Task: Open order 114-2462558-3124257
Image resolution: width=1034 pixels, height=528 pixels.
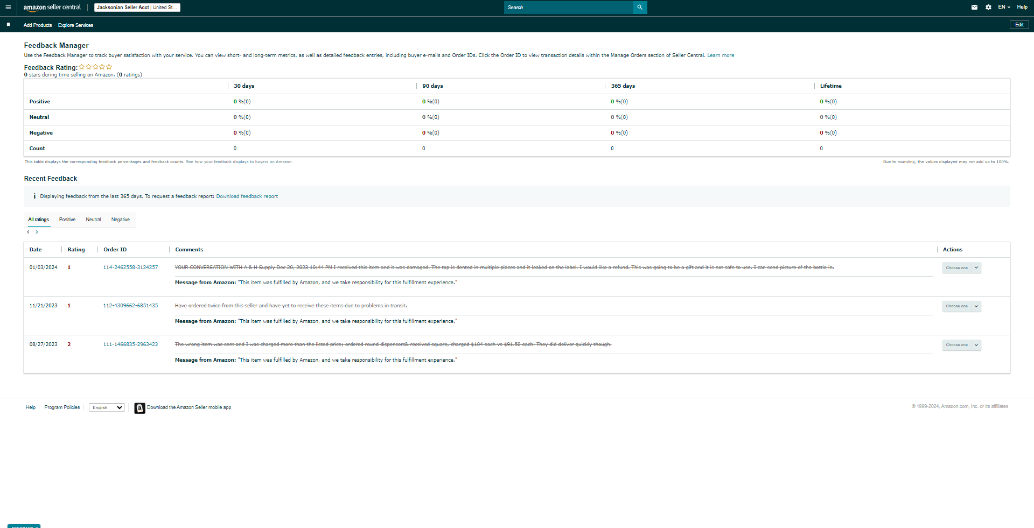Action: click(131, 267)
